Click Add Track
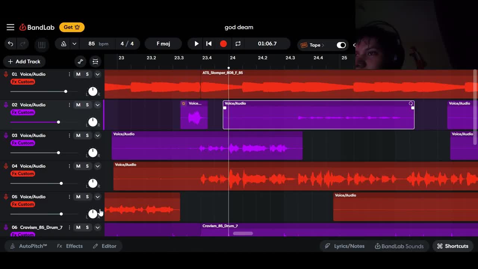478x269 pixels. [x=24, y=61]
